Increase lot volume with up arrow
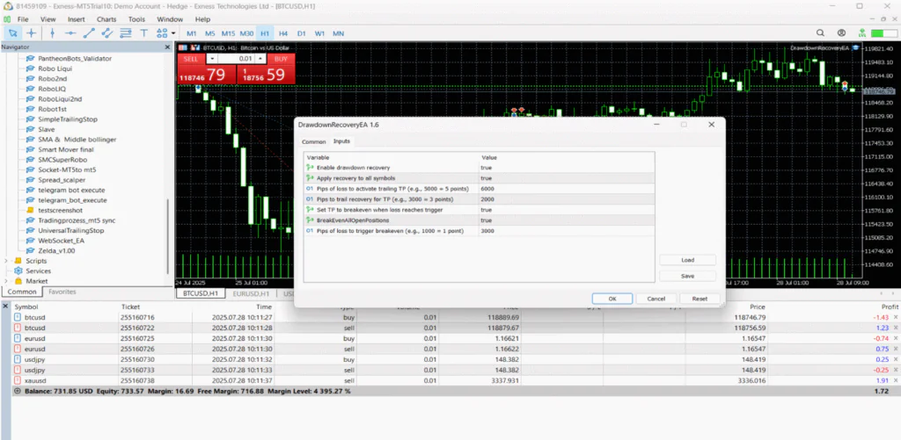901x440 pixels. click(260, 59)
